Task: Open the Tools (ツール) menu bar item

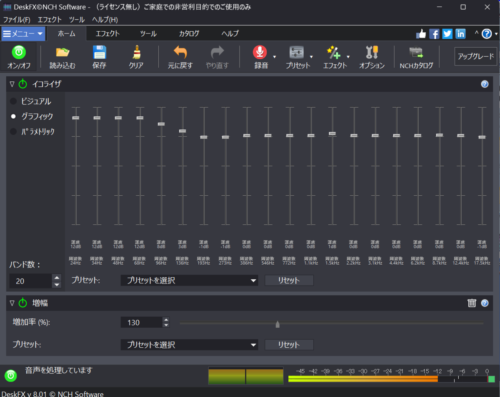Action: pyautogui.click(x=77, y=20)
